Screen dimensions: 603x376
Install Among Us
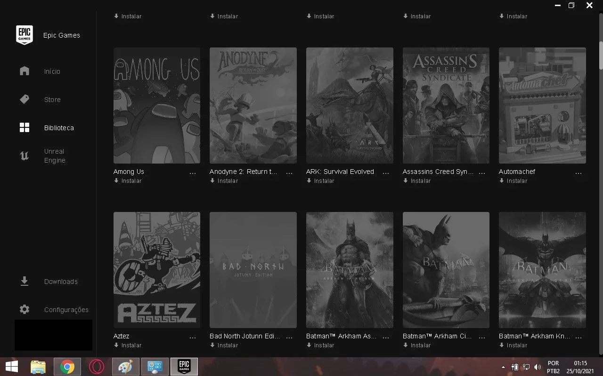pyautogui.click(x=128, y=181)
